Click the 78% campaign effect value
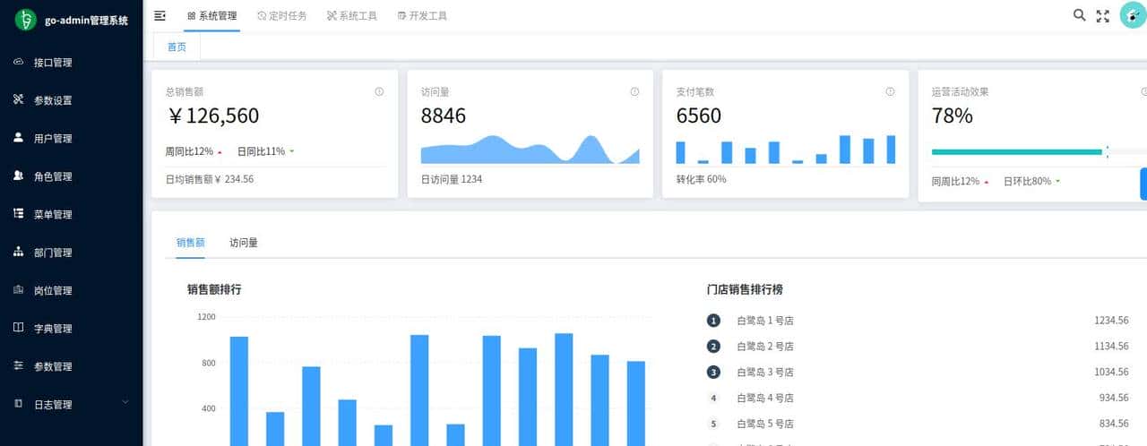 [953, 116]
